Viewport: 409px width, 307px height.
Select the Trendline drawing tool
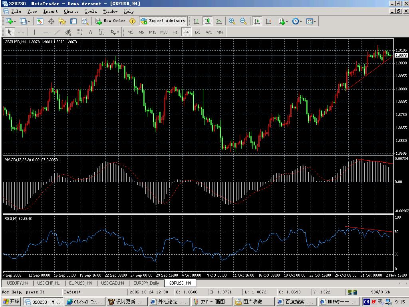tap(57, 32)
